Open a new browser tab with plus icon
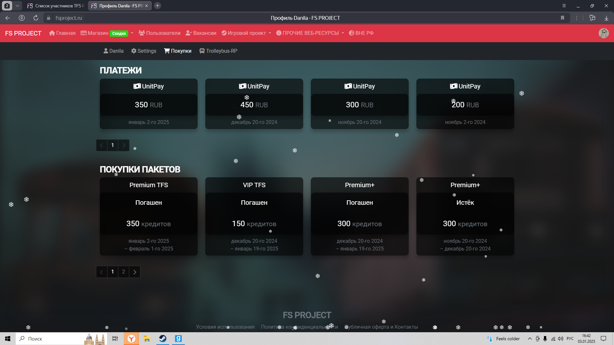The width and height of the screenshot is (614, 345). tap(157, 6)
